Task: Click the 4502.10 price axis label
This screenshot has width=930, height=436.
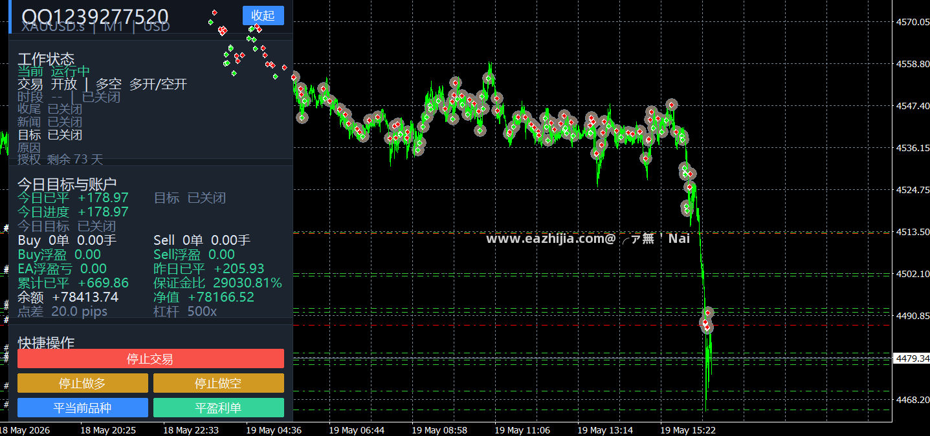Action: tap(913, 274)
